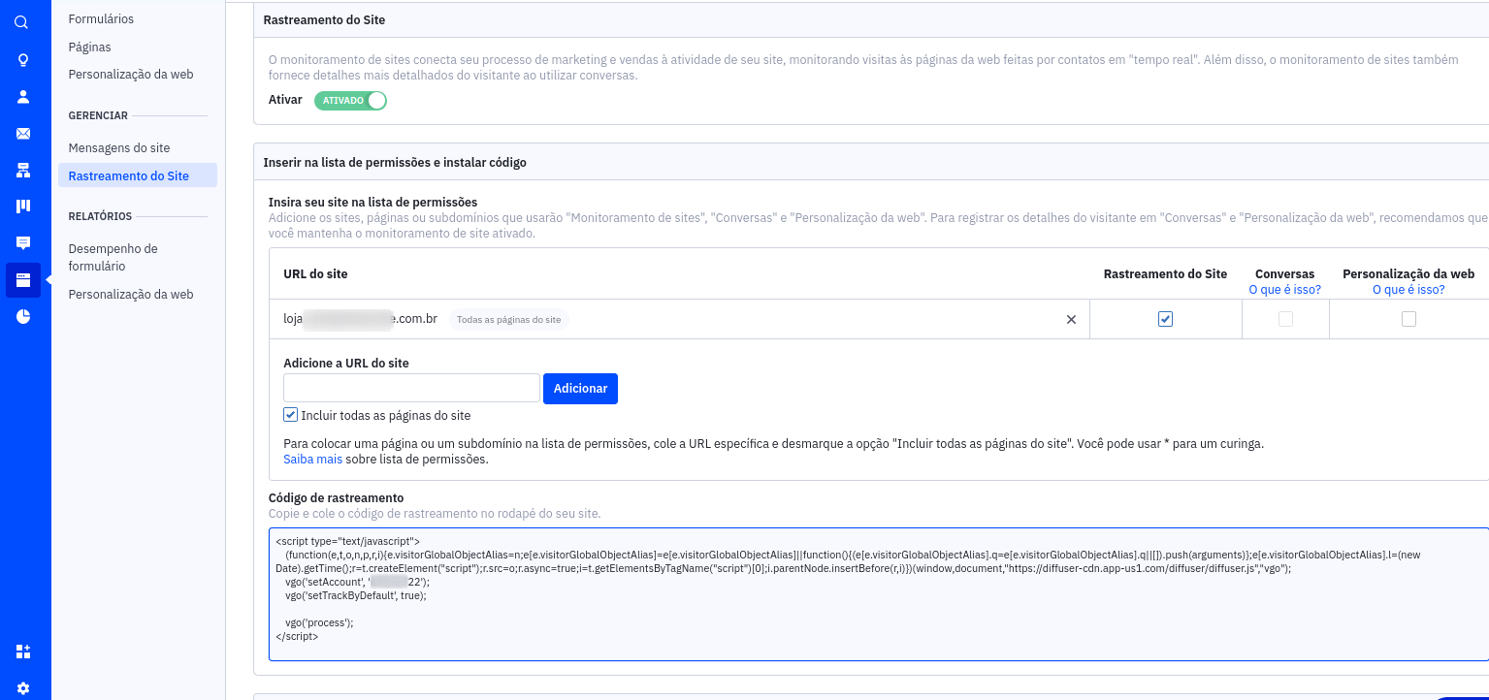Image resolution: width=1489 pixels, height=700 pixels.
Task: Open search from the left rail
Action: point(22,22)
